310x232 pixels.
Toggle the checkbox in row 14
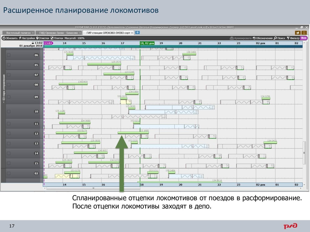9,153
